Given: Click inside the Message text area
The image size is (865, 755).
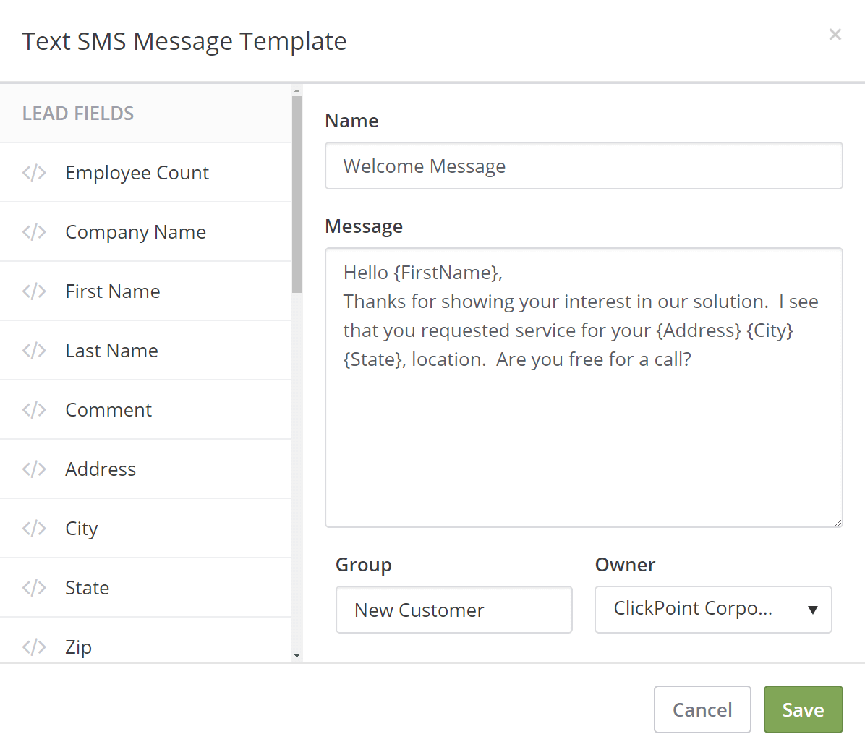Looking at the screenshot, I should tap(584, 388).
